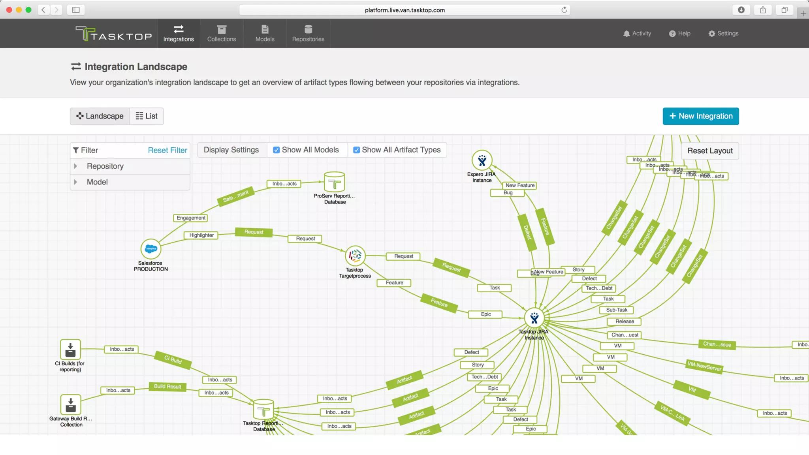Image resolution: width=809 pixels, height=455 pixels.
Task: Click the New Integration button
Action: tap(700, 116)
